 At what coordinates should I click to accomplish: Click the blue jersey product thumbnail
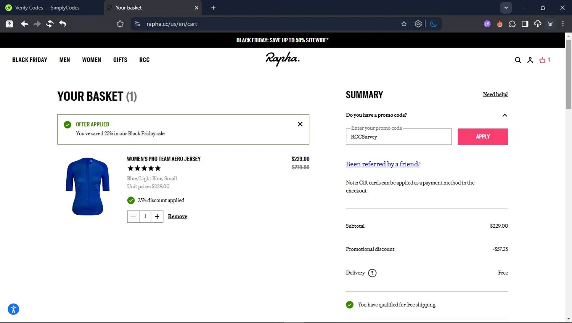[88, 186]
